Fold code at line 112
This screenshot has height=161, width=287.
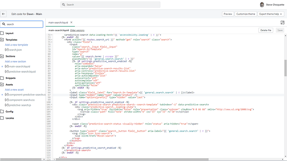52,131
